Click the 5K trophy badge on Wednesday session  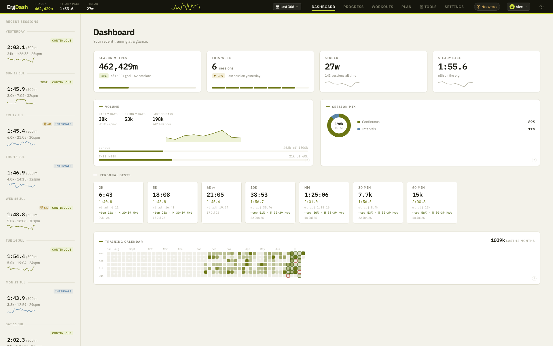(x=44, y=208)
